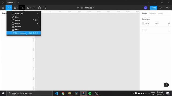Edit the E5E5E5 hex value field
Screen dimensions: 172x96
tap(148, 23)
